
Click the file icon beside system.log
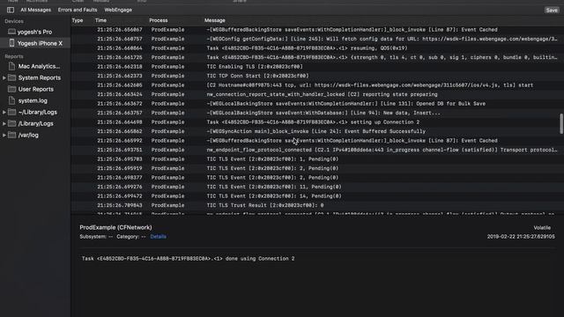11,100
